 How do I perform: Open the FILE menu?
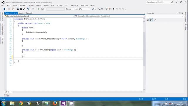[3, 6]
